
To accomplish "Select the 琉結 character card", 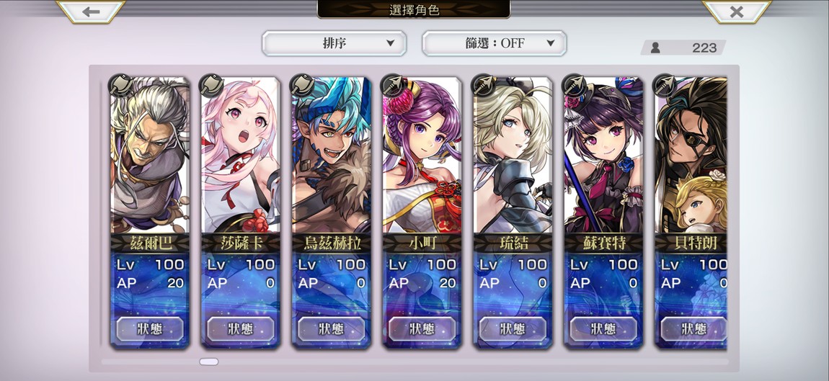I will 513,212.
